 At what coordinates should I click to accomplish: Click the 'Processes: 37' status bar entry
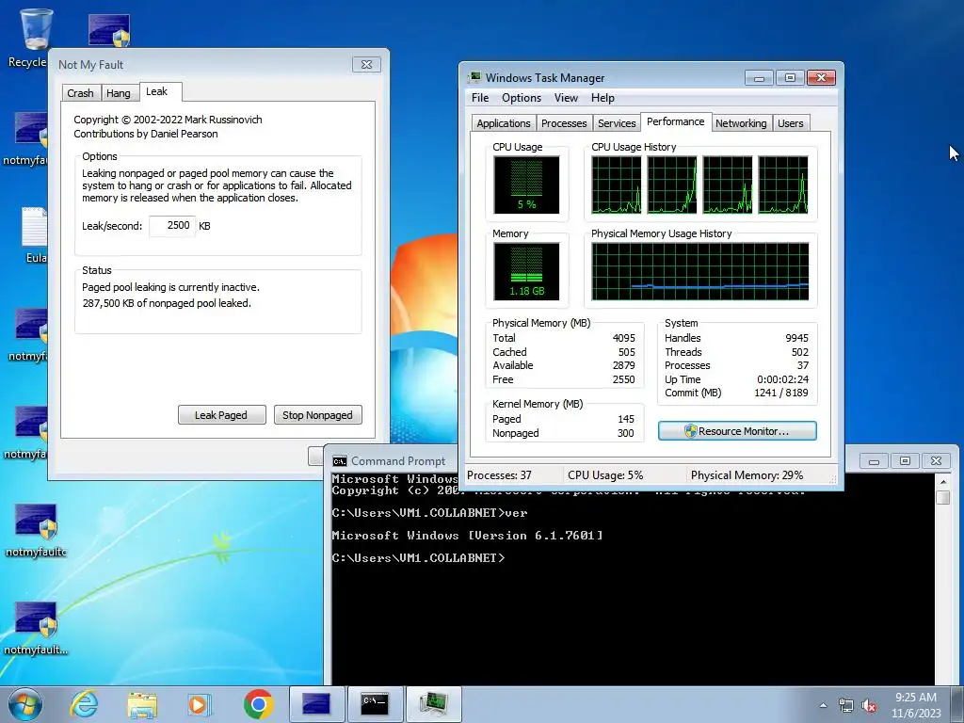(499, 475)
